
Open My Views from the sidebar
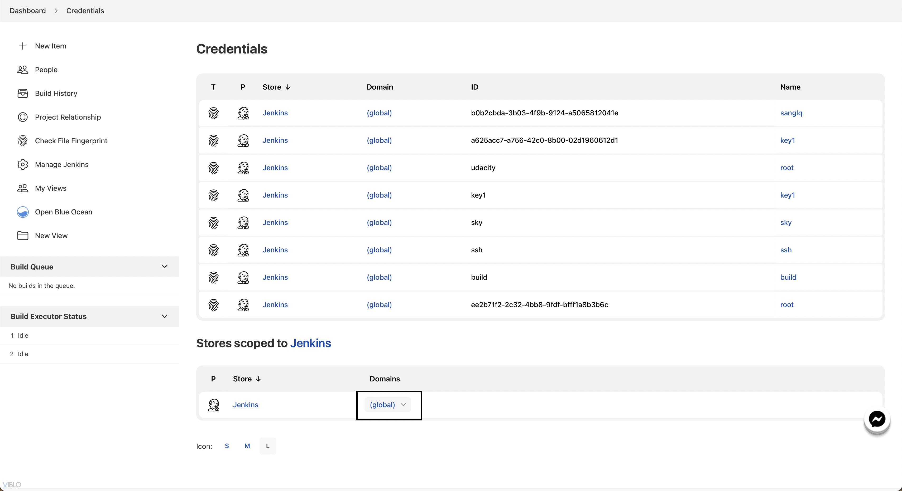tap(50, 188)
